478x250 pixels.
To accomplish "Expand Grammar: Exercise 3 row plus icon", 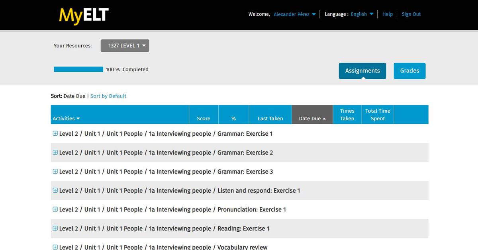I will [55, 172].
